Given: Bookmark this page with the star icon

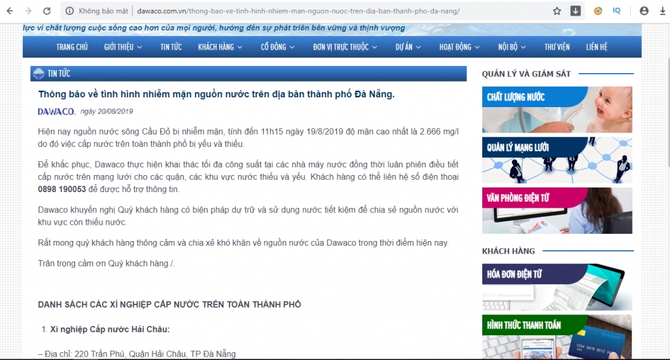Looking at the screenshot, I should click(x=557, y=11).
